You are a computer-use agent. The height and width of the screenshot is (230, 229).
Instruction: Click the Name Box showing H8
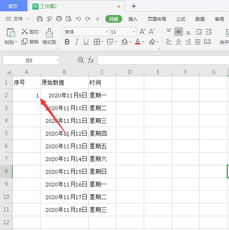pos(31,60)
